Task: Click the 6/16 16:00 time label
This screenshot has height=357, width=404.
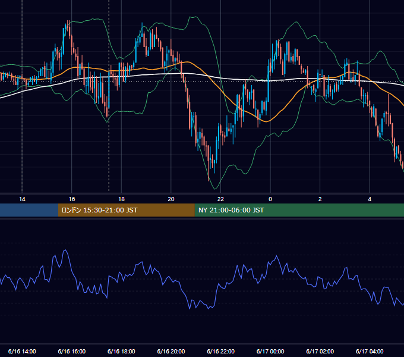Action: 72,351
